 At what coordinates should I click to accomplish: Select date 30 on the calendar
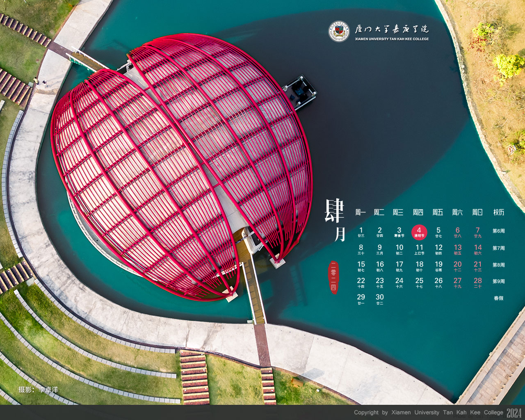click(380, 299)
